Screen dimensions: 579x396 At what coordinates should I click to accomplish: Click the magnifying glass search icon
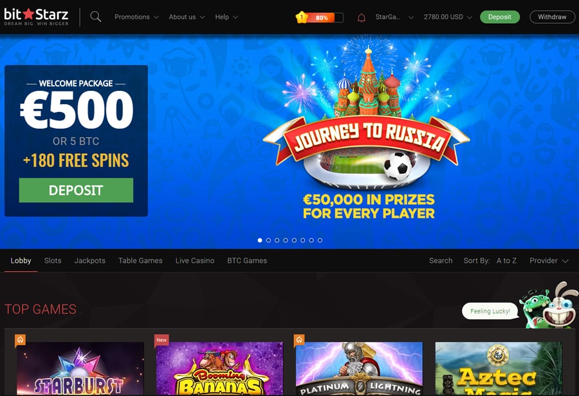96,17
